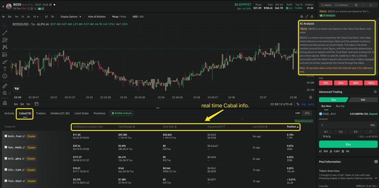This screenshot has width=379, height=188.
Task: Toggle log scale on chart
Action: point(303,104)
